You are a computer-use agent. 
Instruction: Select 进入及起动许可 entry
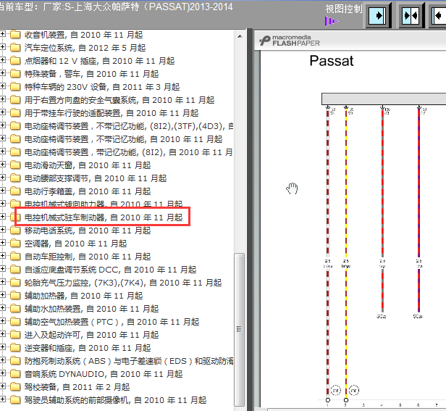pos(91,335)
